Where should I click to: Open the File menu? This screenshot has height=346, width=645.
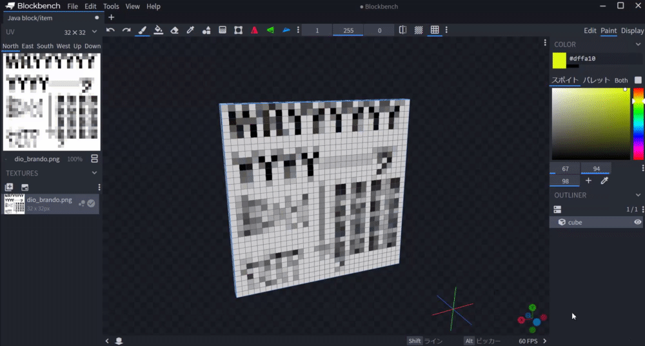click(72, 6)
